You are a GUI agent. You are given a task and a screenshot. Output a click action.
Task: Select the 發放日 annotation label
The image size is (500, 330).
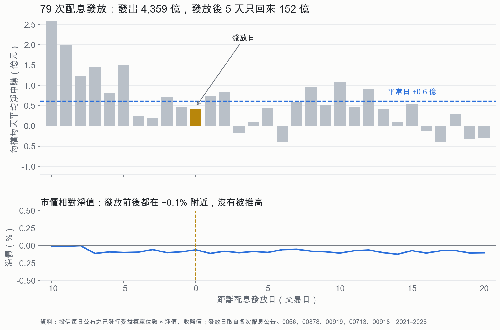point(243,38)
